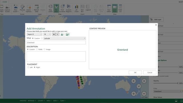183x103 pixels.
Task: Select Custom title radio button
Action: (x=33, y=38)
